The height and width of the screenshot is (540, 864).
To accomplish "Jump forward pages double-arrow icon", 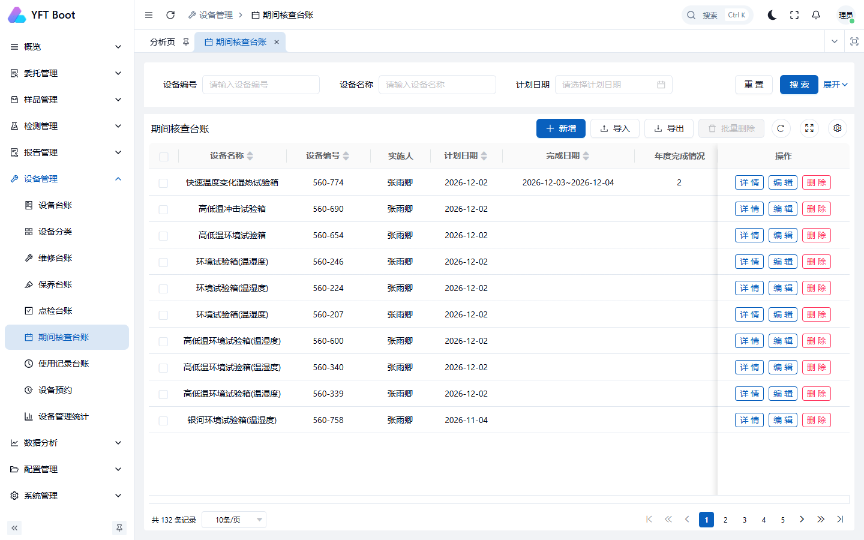I will 821,520.
